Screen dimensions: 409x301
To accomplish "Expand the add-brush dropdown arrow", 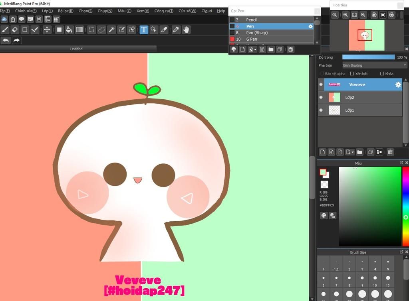I will tap(255, 49).
